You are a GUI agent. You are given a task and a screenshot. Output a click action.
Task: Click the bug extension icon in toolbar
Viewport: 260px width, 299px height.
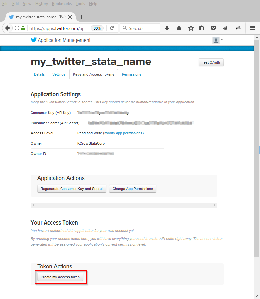pyautogui.click(x=238, y=28)
